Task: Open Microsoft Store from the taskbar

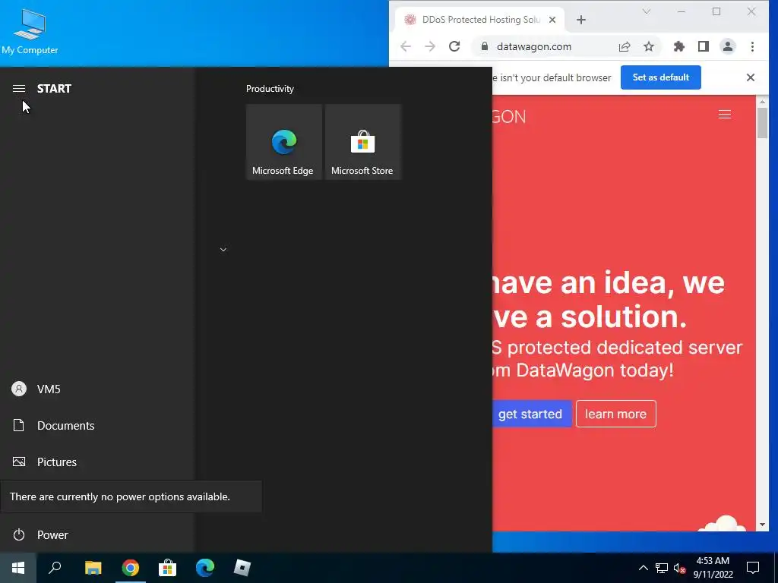Action: (x=168, y=568)
